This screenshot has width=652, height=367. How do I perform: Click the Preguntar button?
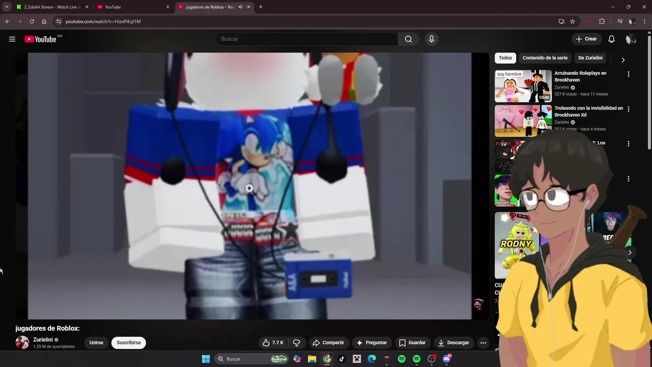click(x=372, y=343)
